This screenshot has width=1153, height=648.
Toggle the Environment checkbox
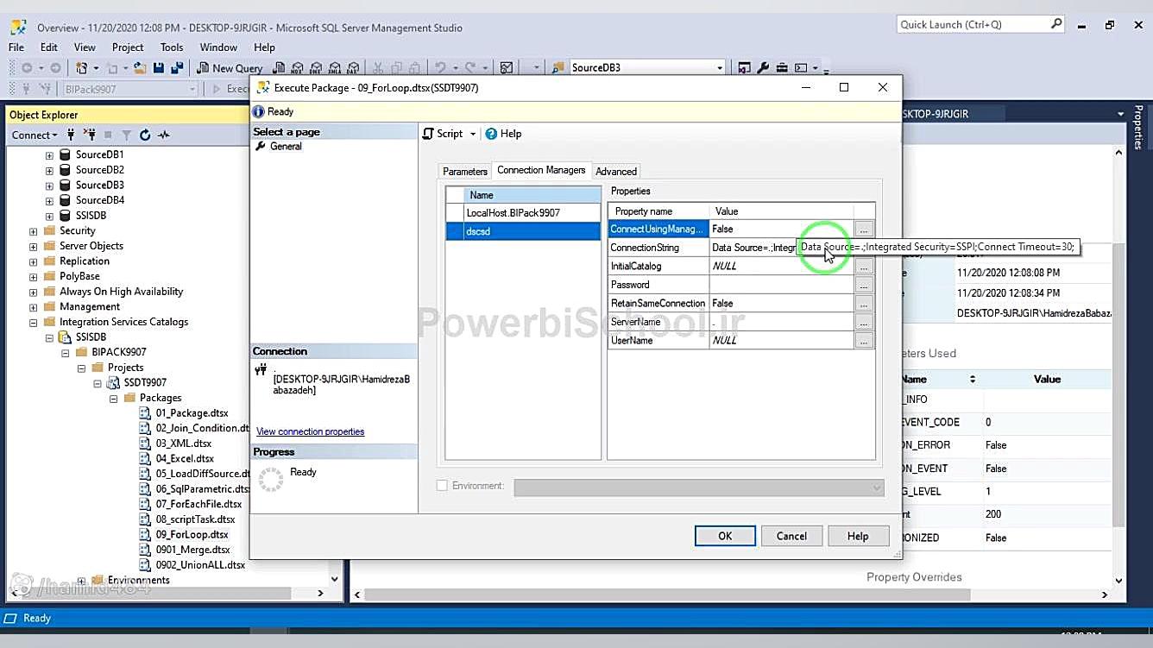click(442, 487)
